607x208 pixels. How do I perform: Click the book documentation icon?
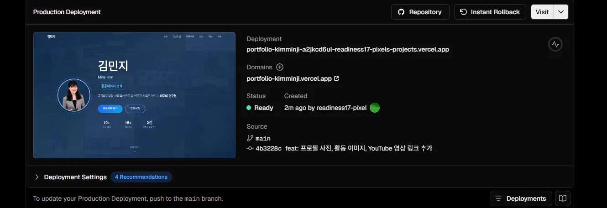point(563,198)
